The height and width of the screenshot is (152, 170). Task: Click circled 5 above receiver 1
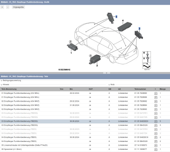70,41
